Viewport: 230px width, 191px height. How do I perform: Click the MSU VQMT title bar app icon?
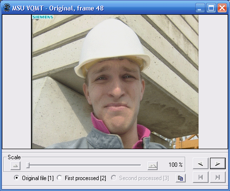click(x=7, y=8)
